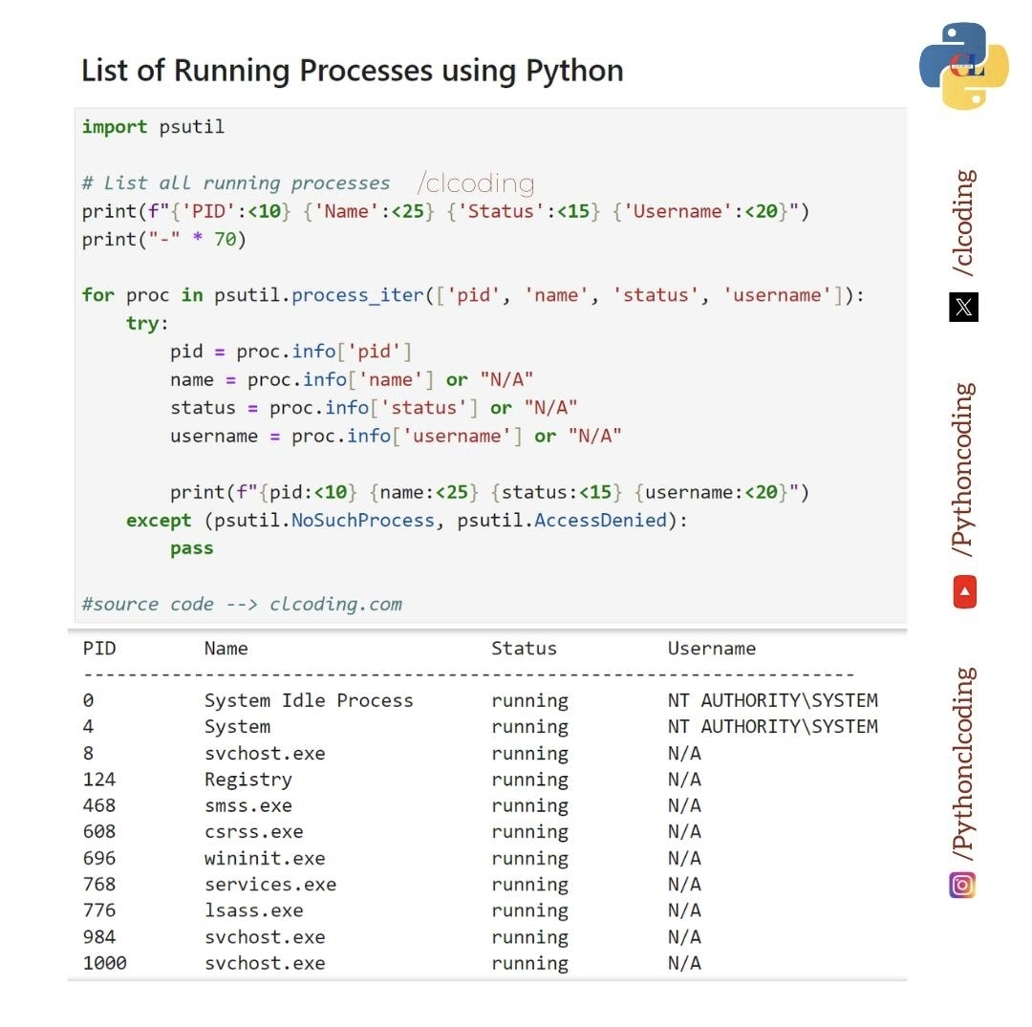1032x1027 pixels.
Task: Click PID value 124
Action: 99,780
